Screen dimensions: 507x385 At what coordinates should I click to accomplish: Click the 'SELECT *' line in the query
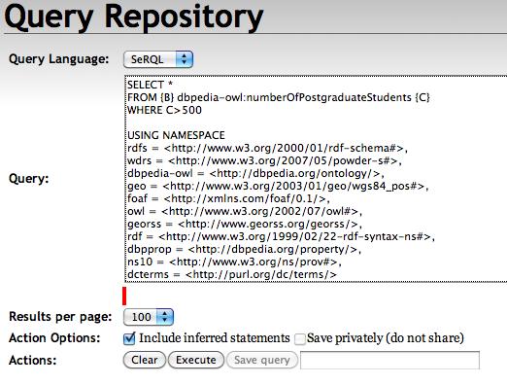click(150, 85)
